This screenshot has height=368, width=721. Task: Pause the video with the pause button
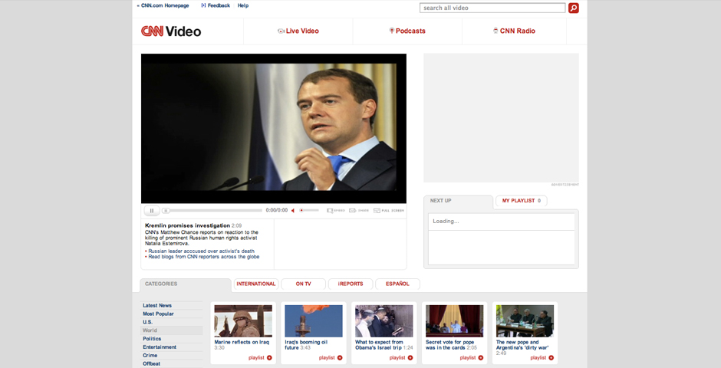pyautogui.click(x=152, y=210)
